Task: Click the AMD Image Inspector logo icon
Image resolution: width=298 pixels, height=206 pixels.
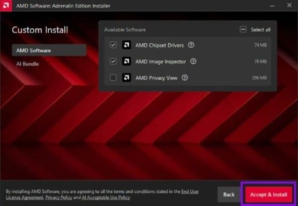Action: pos(126,62)
